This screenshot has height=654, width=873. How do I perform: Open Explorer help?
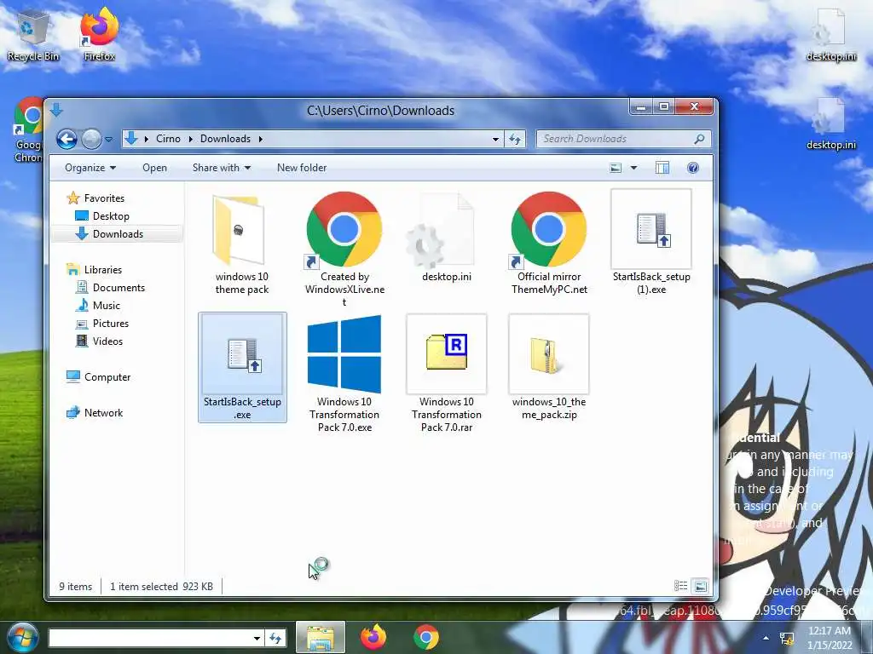pos(693,168)
